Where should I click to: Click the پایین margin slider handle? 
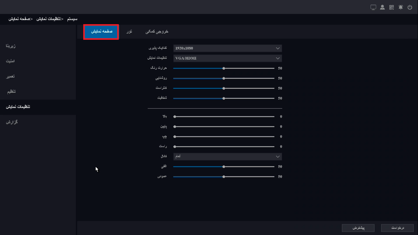point(175,127)
